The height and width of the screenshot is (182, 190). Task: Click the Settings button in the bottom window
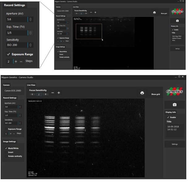[174, 144]
